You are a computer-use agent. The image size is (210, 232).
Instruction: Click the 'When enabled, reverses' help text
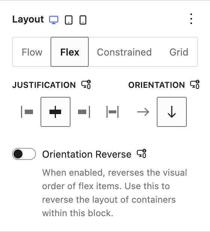pos(114,193)
